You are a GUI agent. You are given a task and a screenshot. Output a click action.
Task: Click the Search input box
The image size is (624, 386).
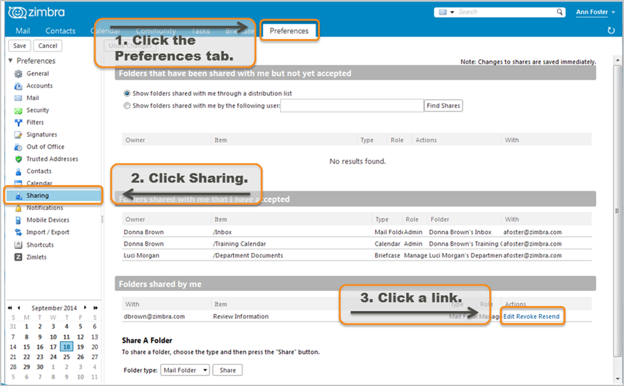(506, 12)
